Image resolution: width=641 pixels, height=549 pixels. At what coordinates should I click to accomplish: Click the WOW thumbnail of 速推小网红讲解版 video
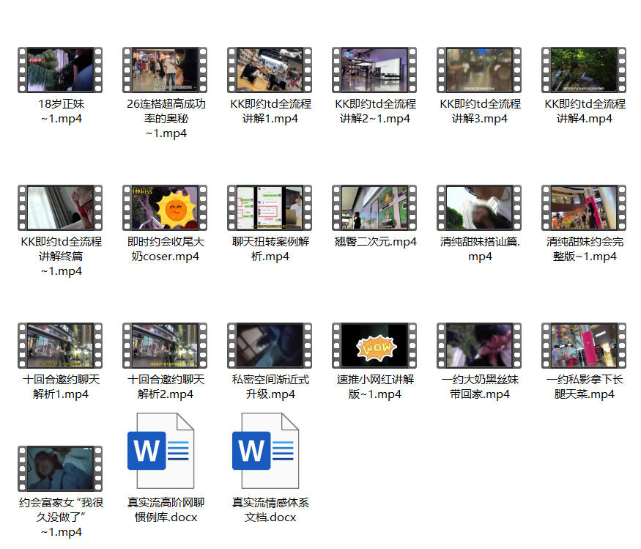[x=374, y=346]
